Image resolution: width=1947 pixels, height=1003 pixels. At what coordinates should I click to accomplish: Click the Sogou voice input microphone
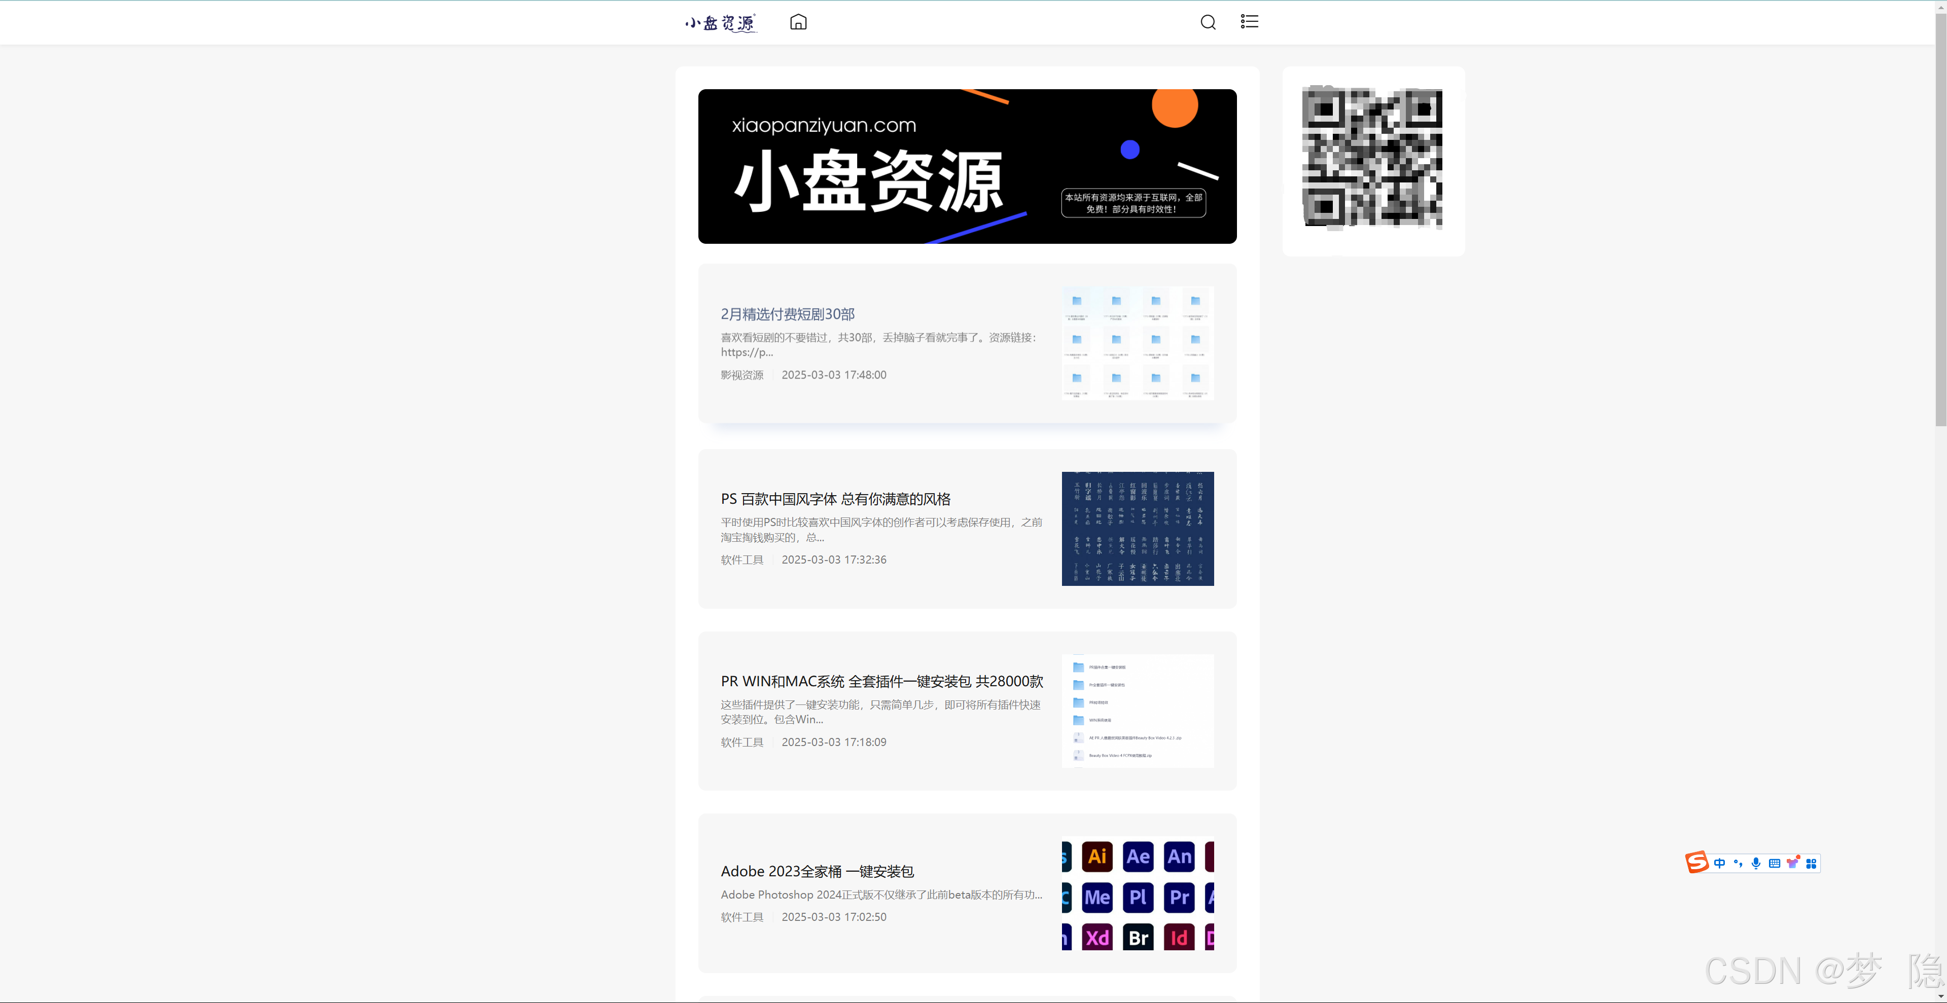pos(1756,863)
